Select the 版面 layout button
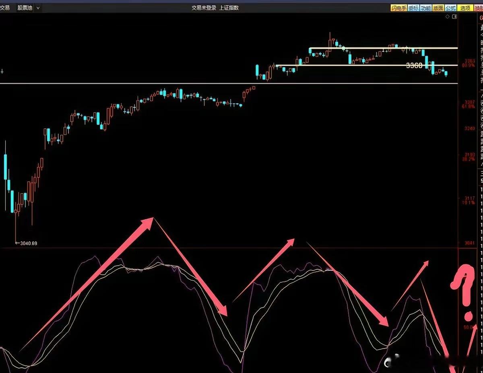This screenshot has height=373, width=483. [x=438, y=8]
